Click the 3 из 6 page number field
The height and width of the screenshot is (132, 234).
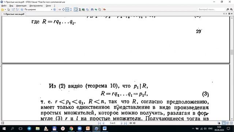(x=113, y=123)
